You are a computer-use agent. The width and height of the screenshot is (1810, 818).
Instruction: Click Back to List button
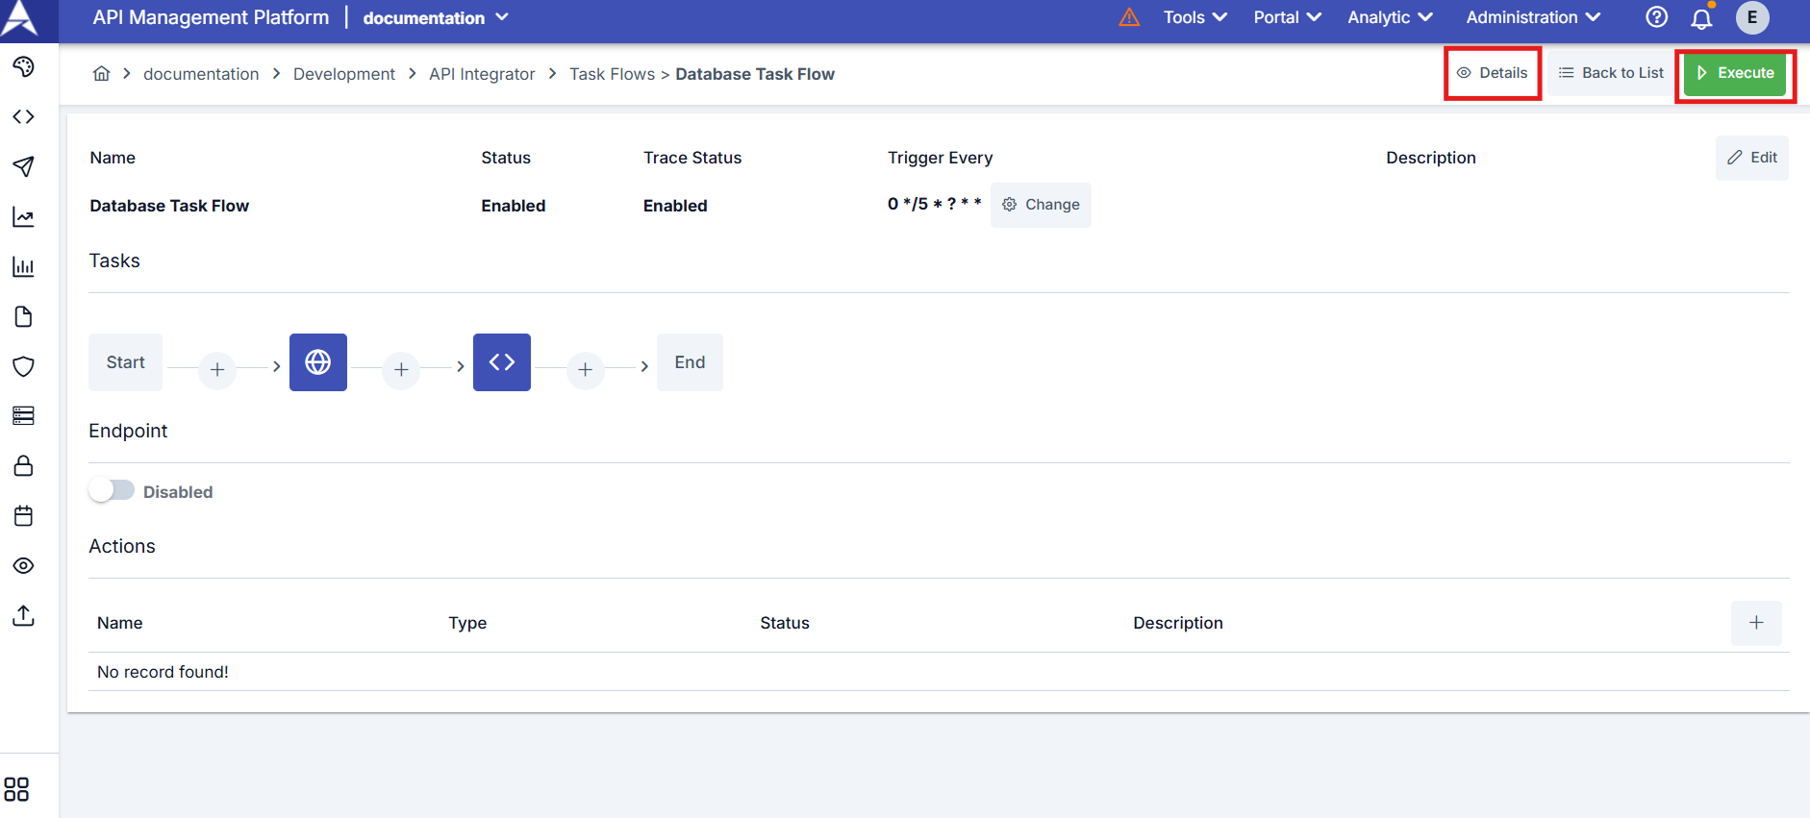pyautogui.click(x=1611, y=73)
